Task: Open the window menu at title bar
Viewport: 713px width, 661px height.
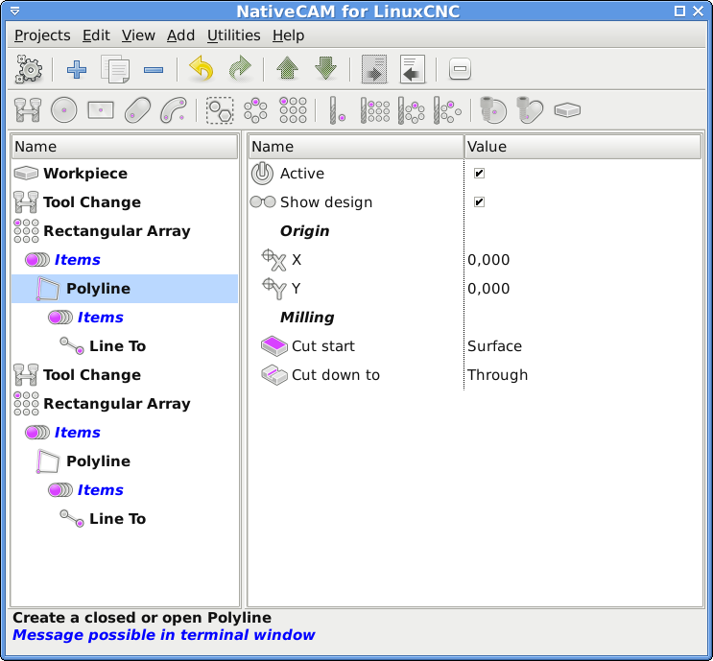Action: point(14,11)
